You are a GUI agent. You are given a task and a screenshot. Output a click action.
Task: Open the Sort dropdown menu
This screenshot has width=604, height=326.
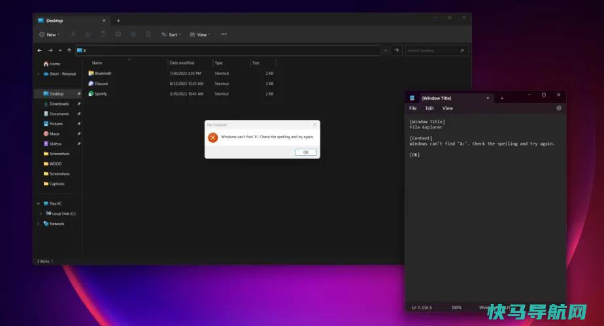click(x=171, y=34)
